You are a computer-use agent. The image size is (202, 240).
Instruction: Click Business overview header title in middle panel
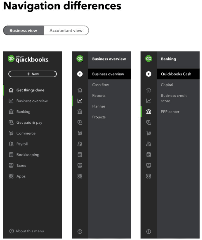[x=109, y=59]
